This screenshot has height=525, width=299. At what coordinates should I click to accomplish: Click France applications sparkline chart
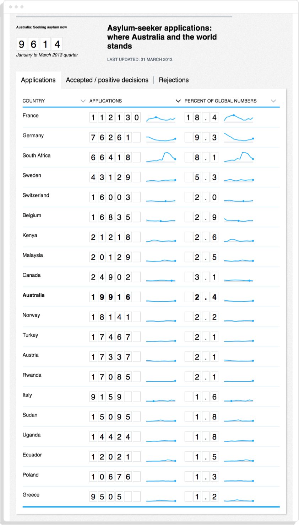coord(161,118)
